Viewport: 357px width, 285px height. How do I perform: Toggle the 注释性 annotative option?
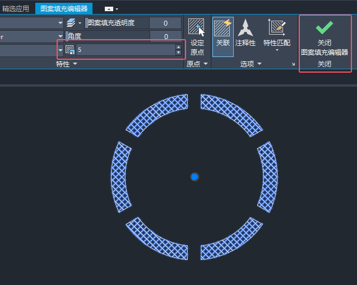click(245, 33)
